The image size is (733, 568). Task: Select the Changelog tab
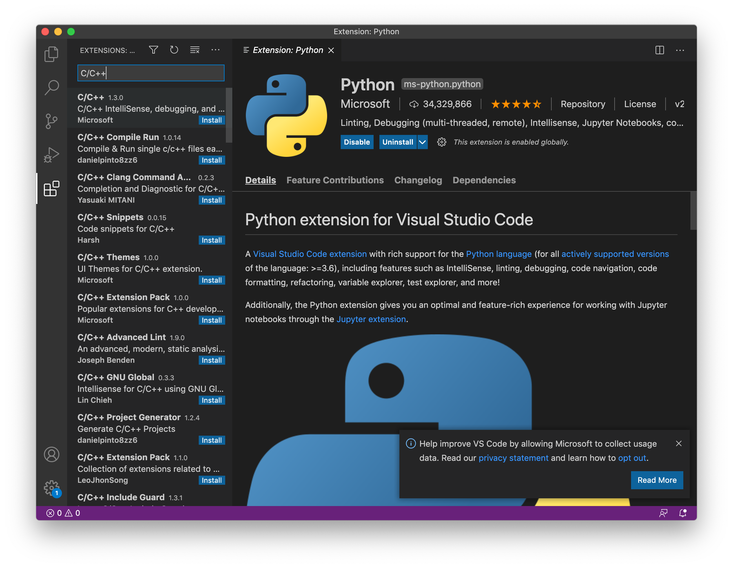click(x=419, y=180)
